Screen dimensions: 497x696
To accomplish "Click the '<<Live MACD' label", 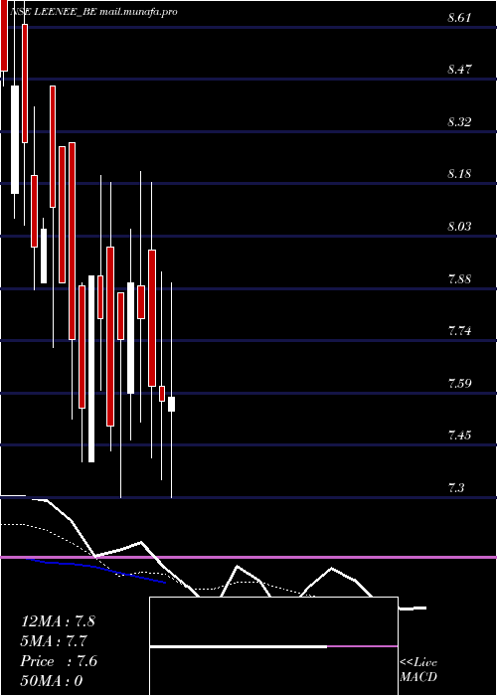I will pyautogui.click(x=418, y=670).
